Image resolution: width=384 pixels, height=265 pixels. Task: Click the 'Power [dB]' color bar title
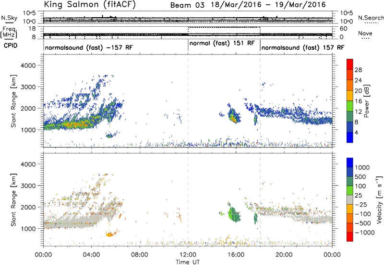click(366, 101)
